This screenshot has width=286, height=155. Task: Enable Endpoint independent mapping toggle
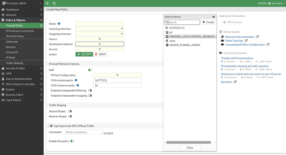[90, 95]
